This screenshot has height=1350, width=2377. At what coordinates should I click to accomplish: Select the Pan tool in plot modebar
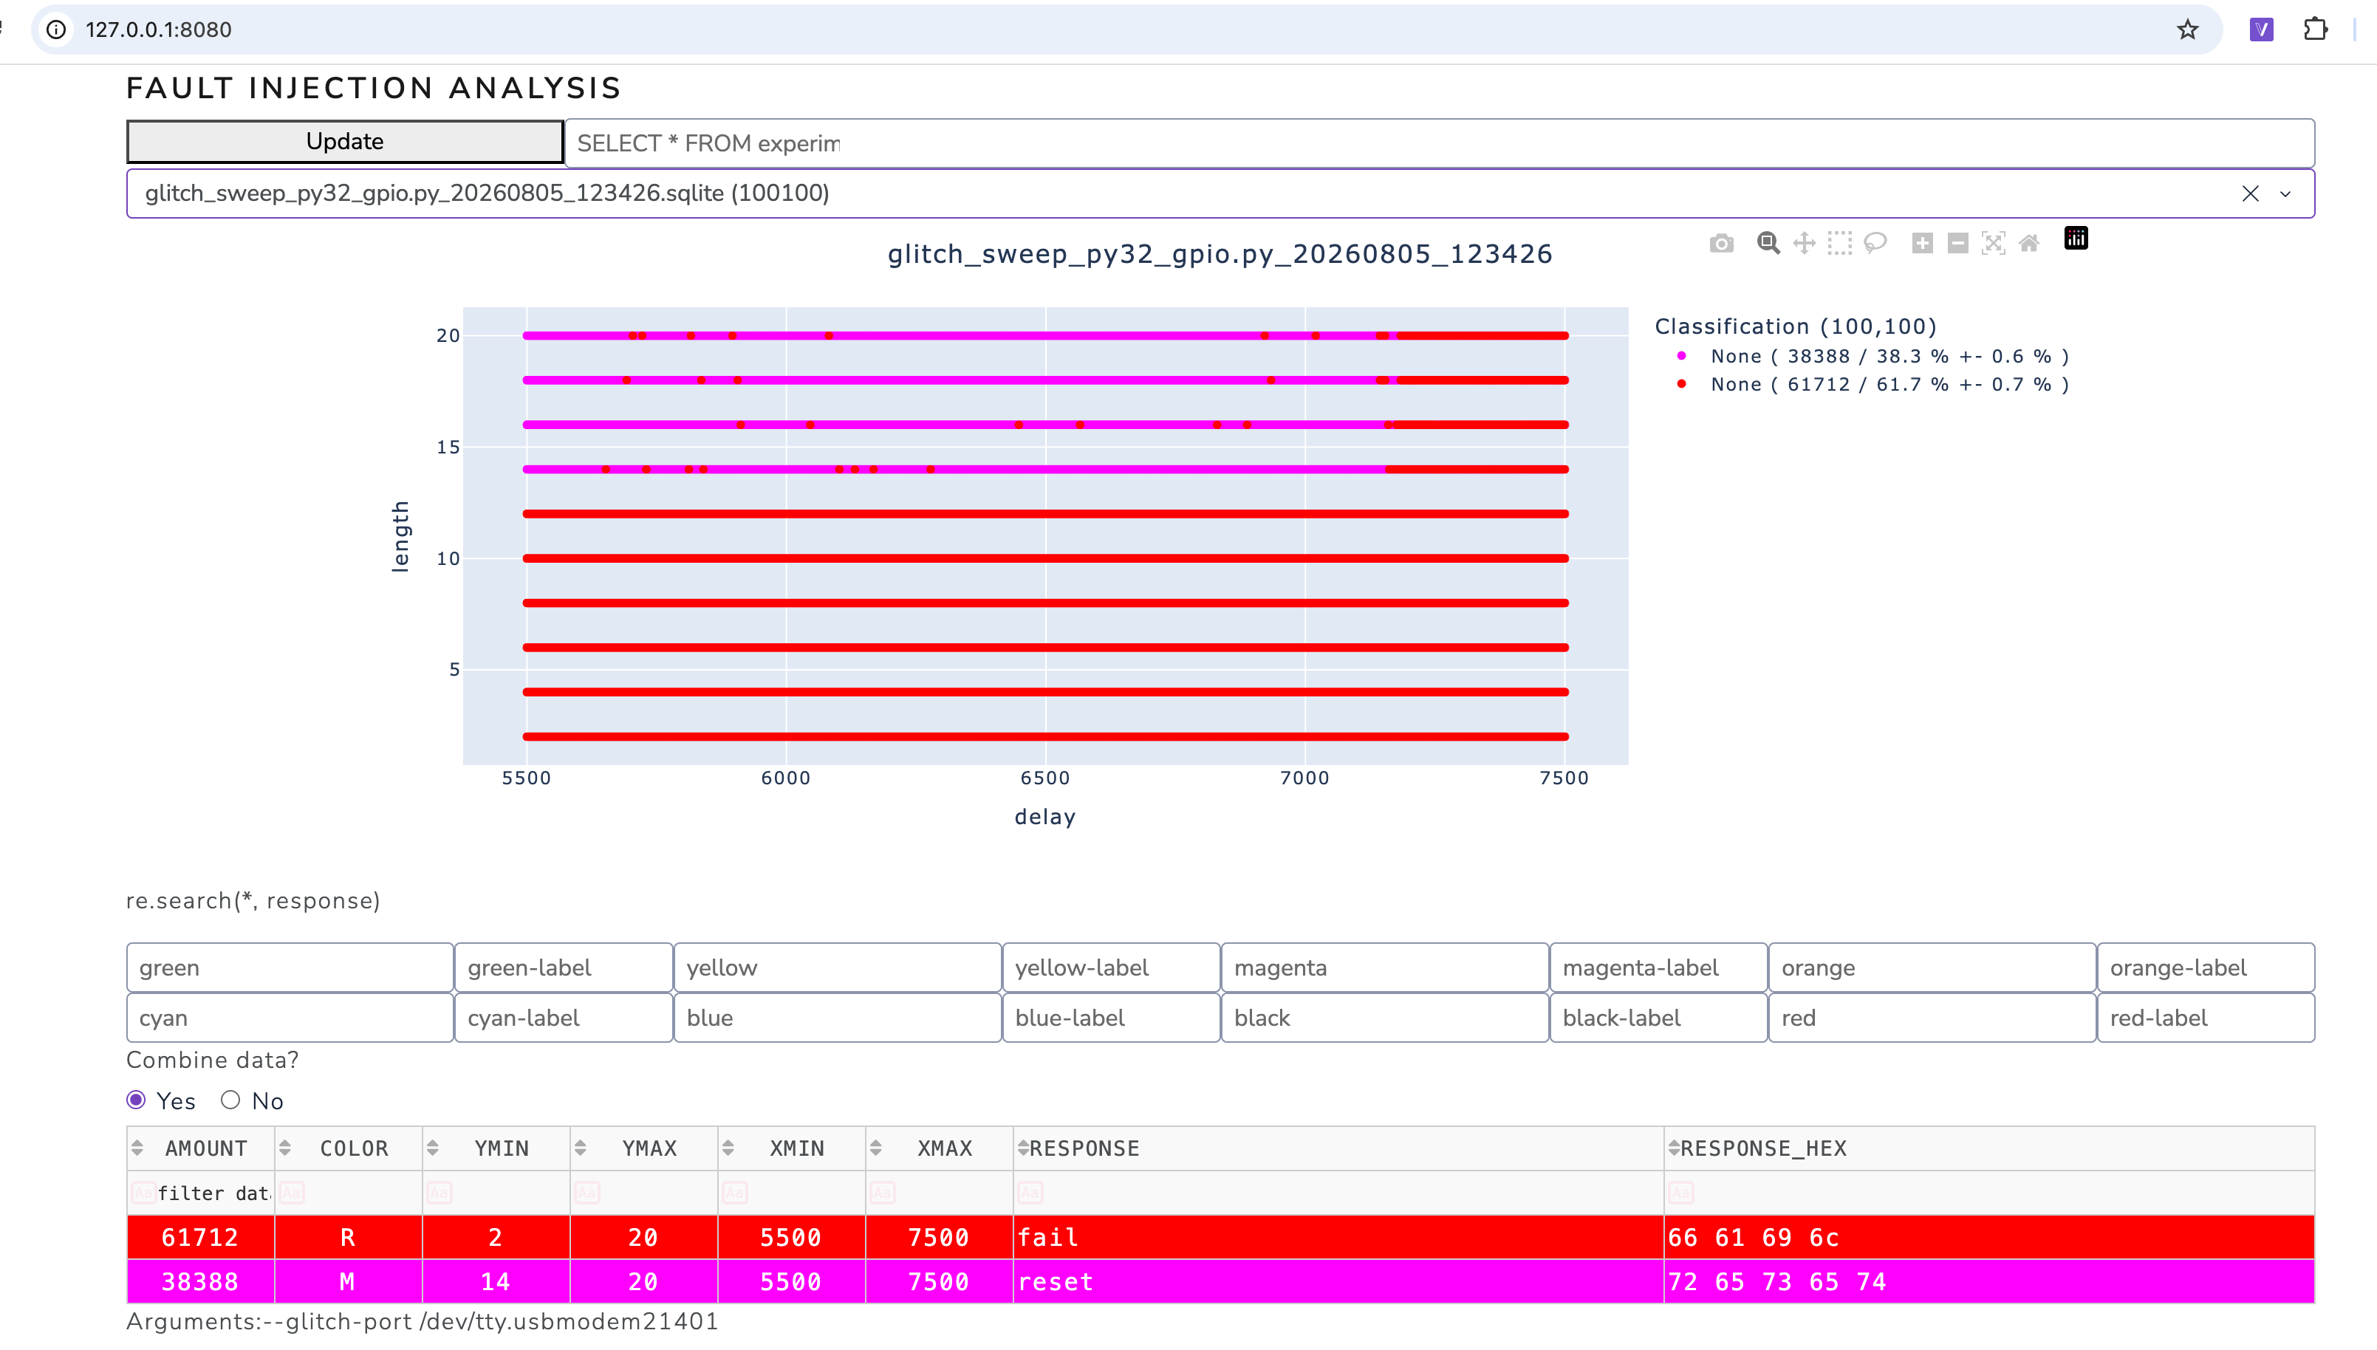(1804, 243)
